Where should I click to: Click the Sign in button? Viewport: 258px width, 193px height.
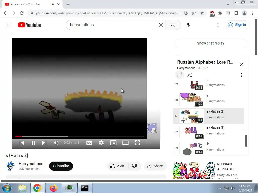[x=237, y=25]
